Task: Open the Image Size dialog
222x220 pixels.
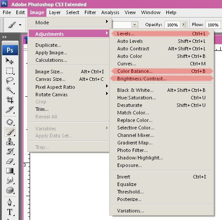Action: 69,72
